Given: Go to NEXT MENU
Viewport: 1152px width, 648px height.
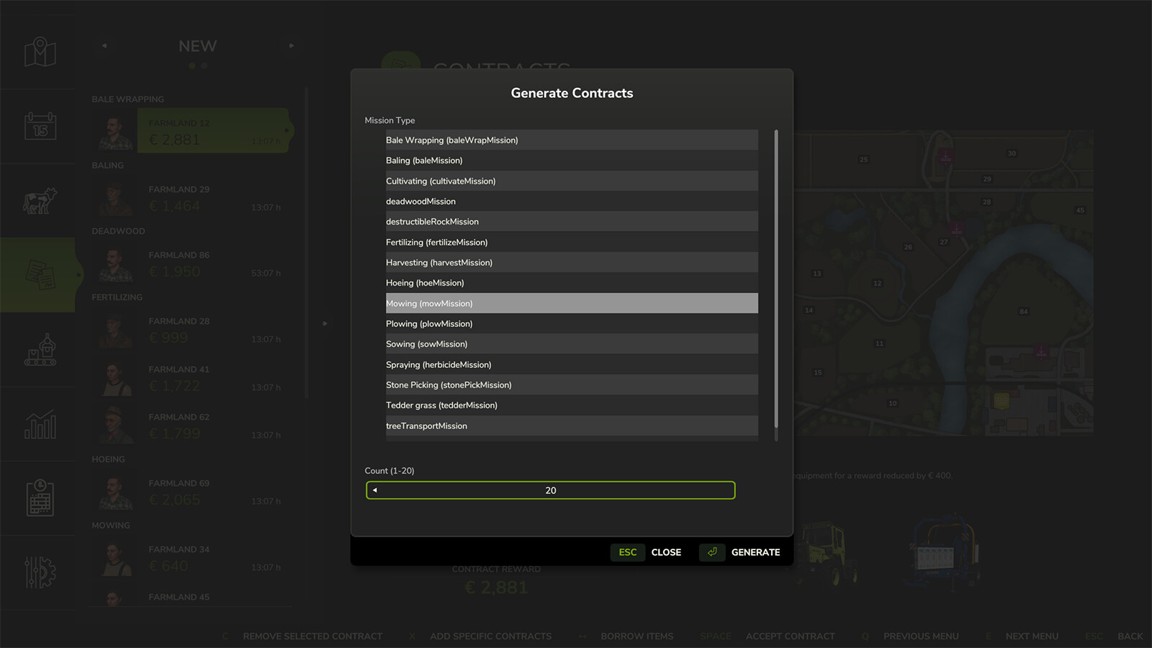Looking at the screenshot, I should [x=1032, y=636].
